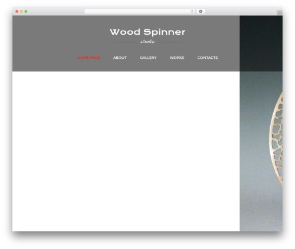Click the Wood Spinner site title
Image resolution: width=295 pixels, height=249 pixels.
pyautogui.click(x=147, y=32)
